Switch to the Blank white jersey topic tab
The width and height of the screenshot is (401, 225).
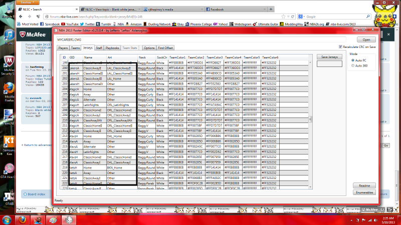click(110, 9)
